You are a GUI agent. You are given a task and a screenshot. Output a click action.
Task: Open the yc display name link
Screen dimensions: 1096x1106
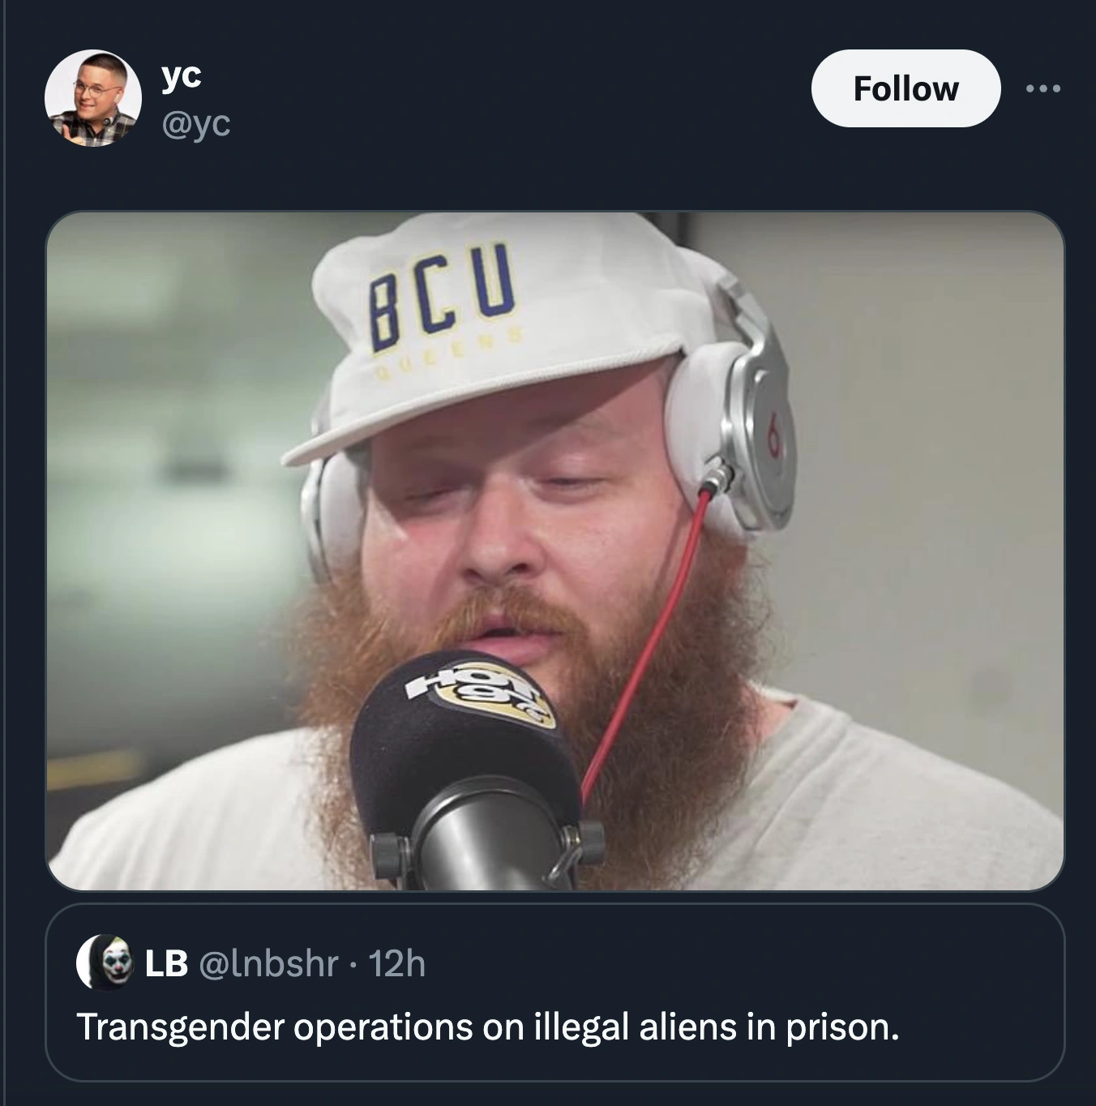coord(182,75)
